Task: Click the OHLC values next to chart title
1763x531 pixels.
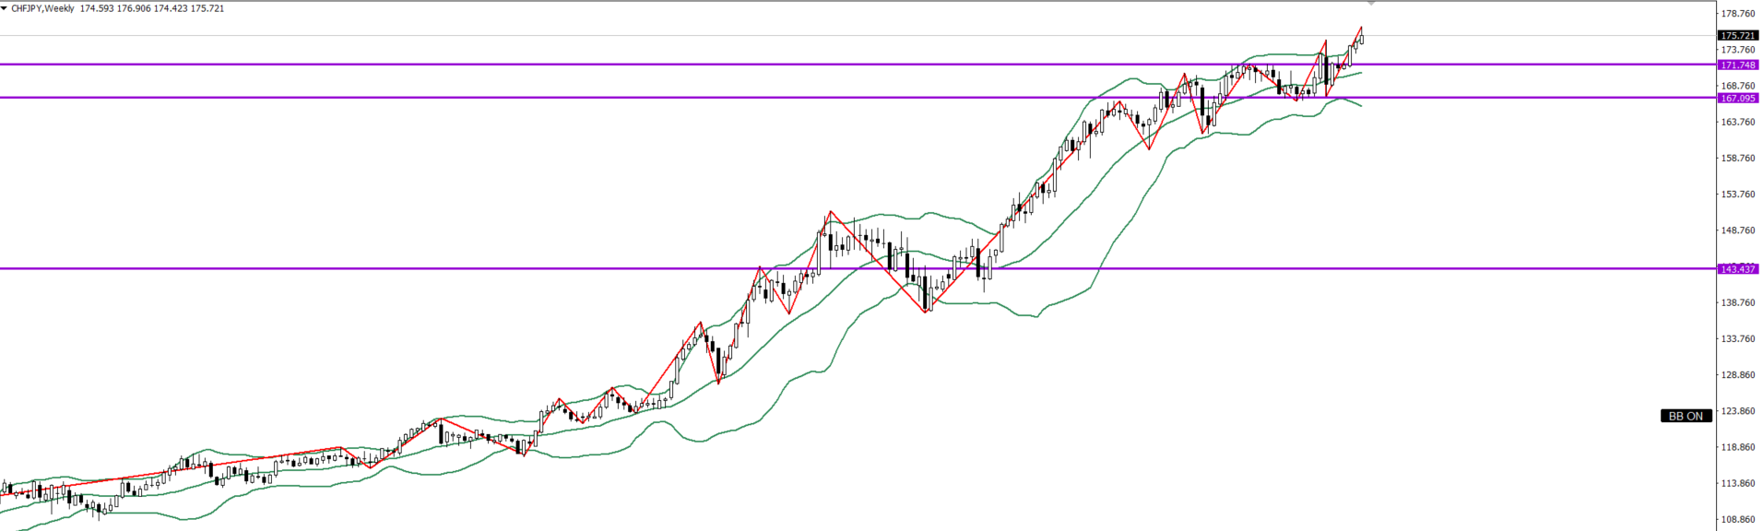Action: pyautogui.click(x=151, y=8)
